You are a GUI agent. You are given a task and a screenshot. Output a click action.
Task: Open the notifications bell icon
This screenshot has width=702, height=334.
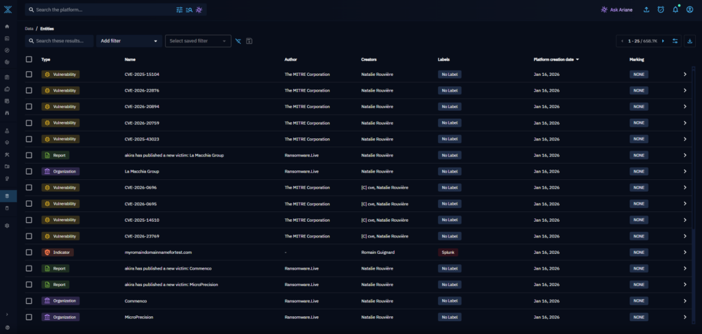[x=675, y=10]
